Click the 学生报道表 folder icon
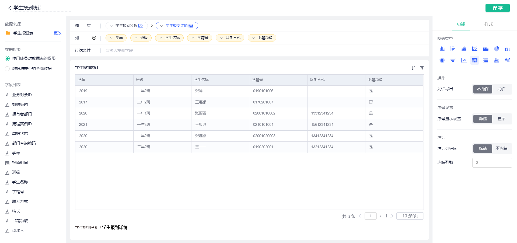This screenshot has width=517, height=243. [x=8, y=33]
